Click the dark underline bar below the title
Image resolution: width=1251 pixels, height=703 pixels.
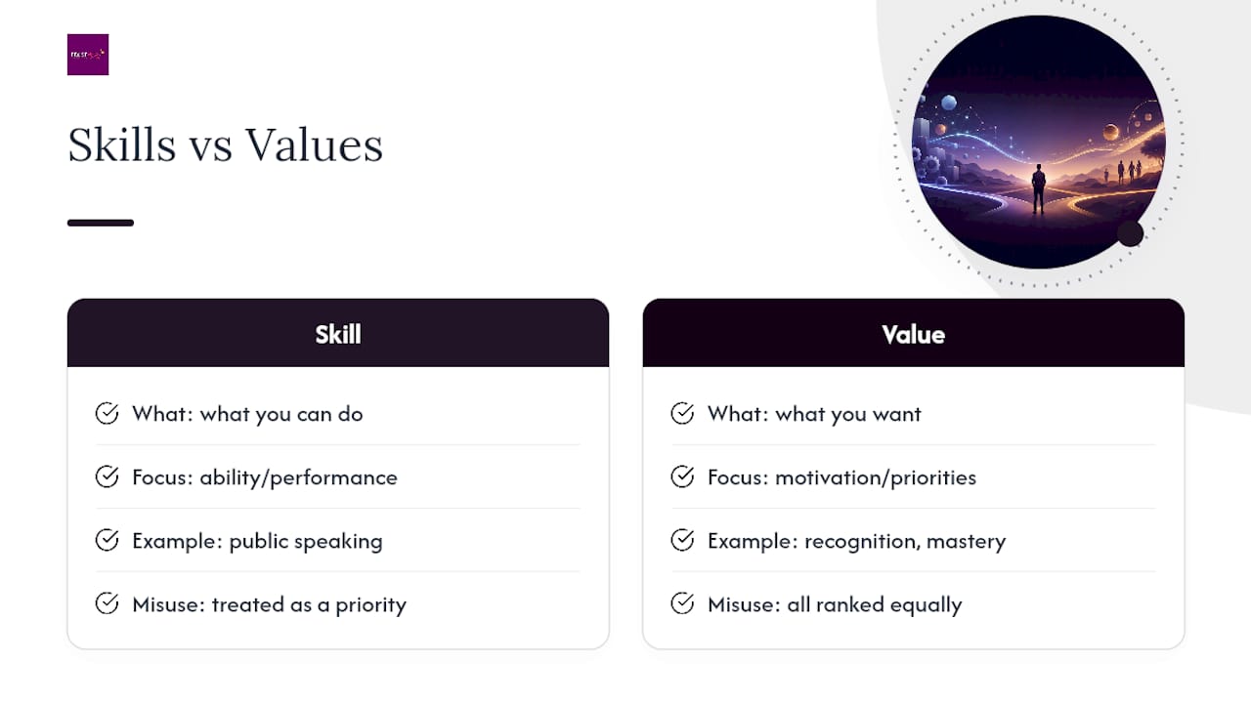click(x=101, y=223)
